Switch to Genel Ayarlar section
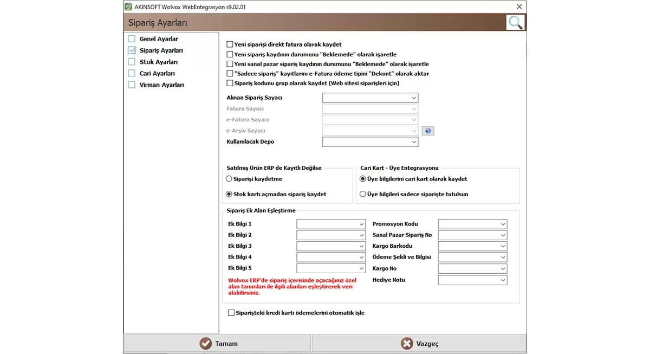 pyautogui.click(x=158, y=39)
